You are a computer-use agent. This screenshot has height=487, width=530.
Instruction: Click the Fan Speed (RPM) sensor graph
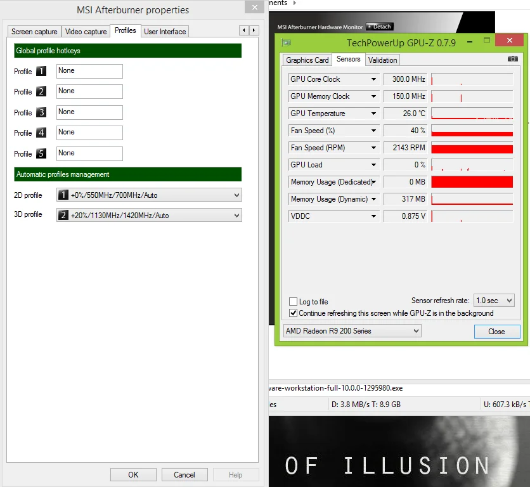pyautogui.click(x=472, y=148)
